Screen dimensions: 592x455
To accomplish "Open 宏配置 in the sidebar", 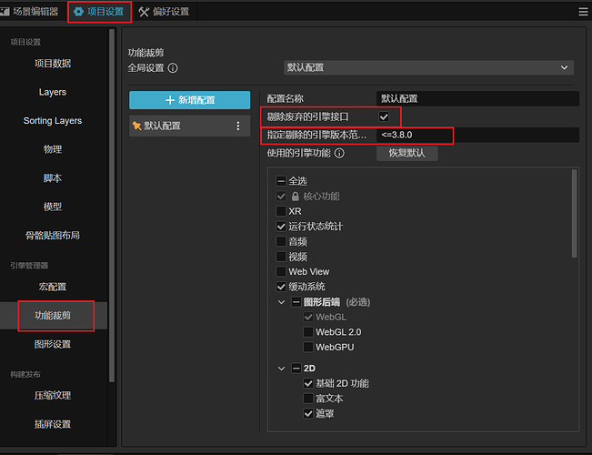I will (x=53, y=287).
